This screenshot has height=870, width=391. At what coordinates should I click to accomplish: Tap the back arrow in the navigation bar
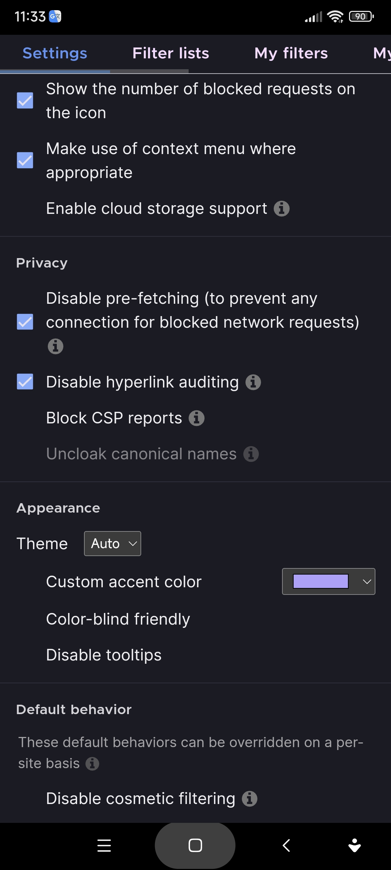[x=286, y=846]
